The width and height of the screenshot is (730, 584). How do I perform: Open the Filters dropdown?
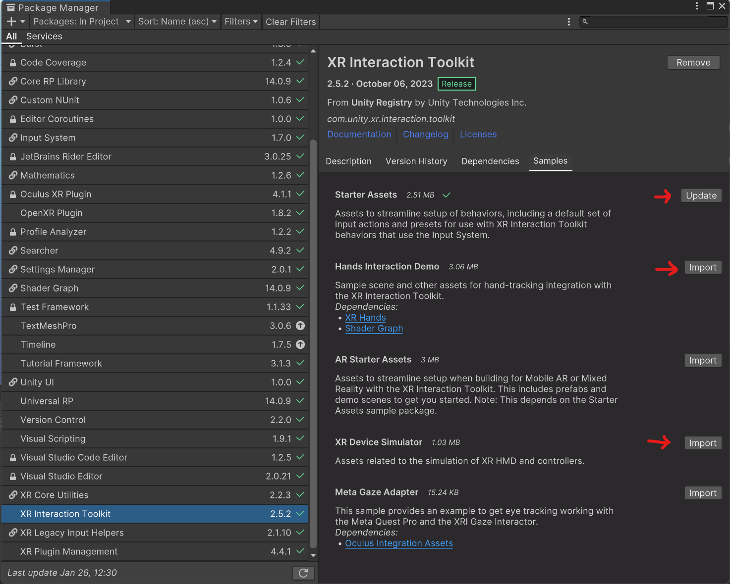(x=241, y=22)
